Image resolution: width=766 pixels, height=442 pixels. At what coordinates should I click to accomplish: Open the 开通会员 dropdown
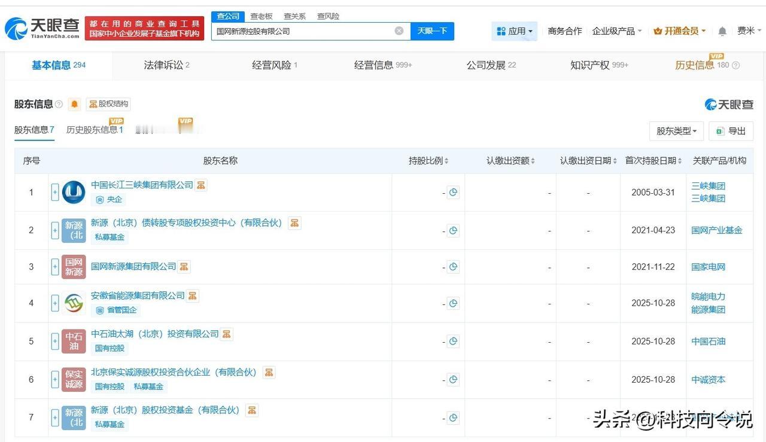[x=680, y=31]
